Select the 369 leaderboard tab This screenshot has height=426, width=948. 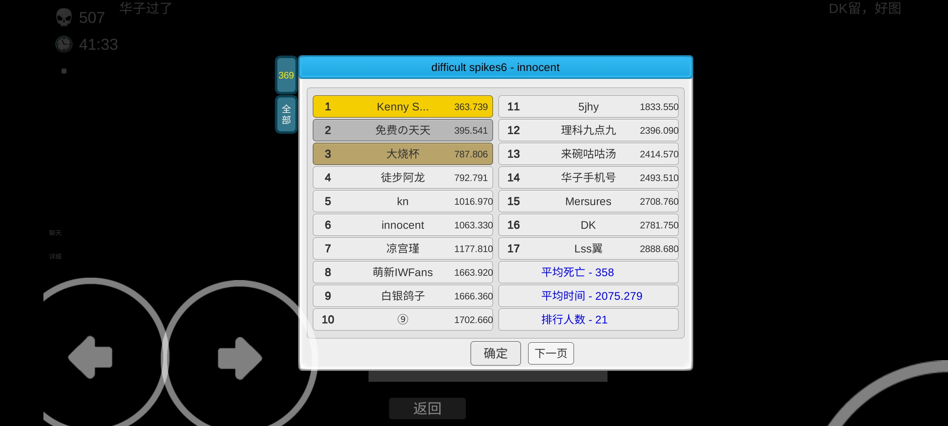(x=286, y=75)
